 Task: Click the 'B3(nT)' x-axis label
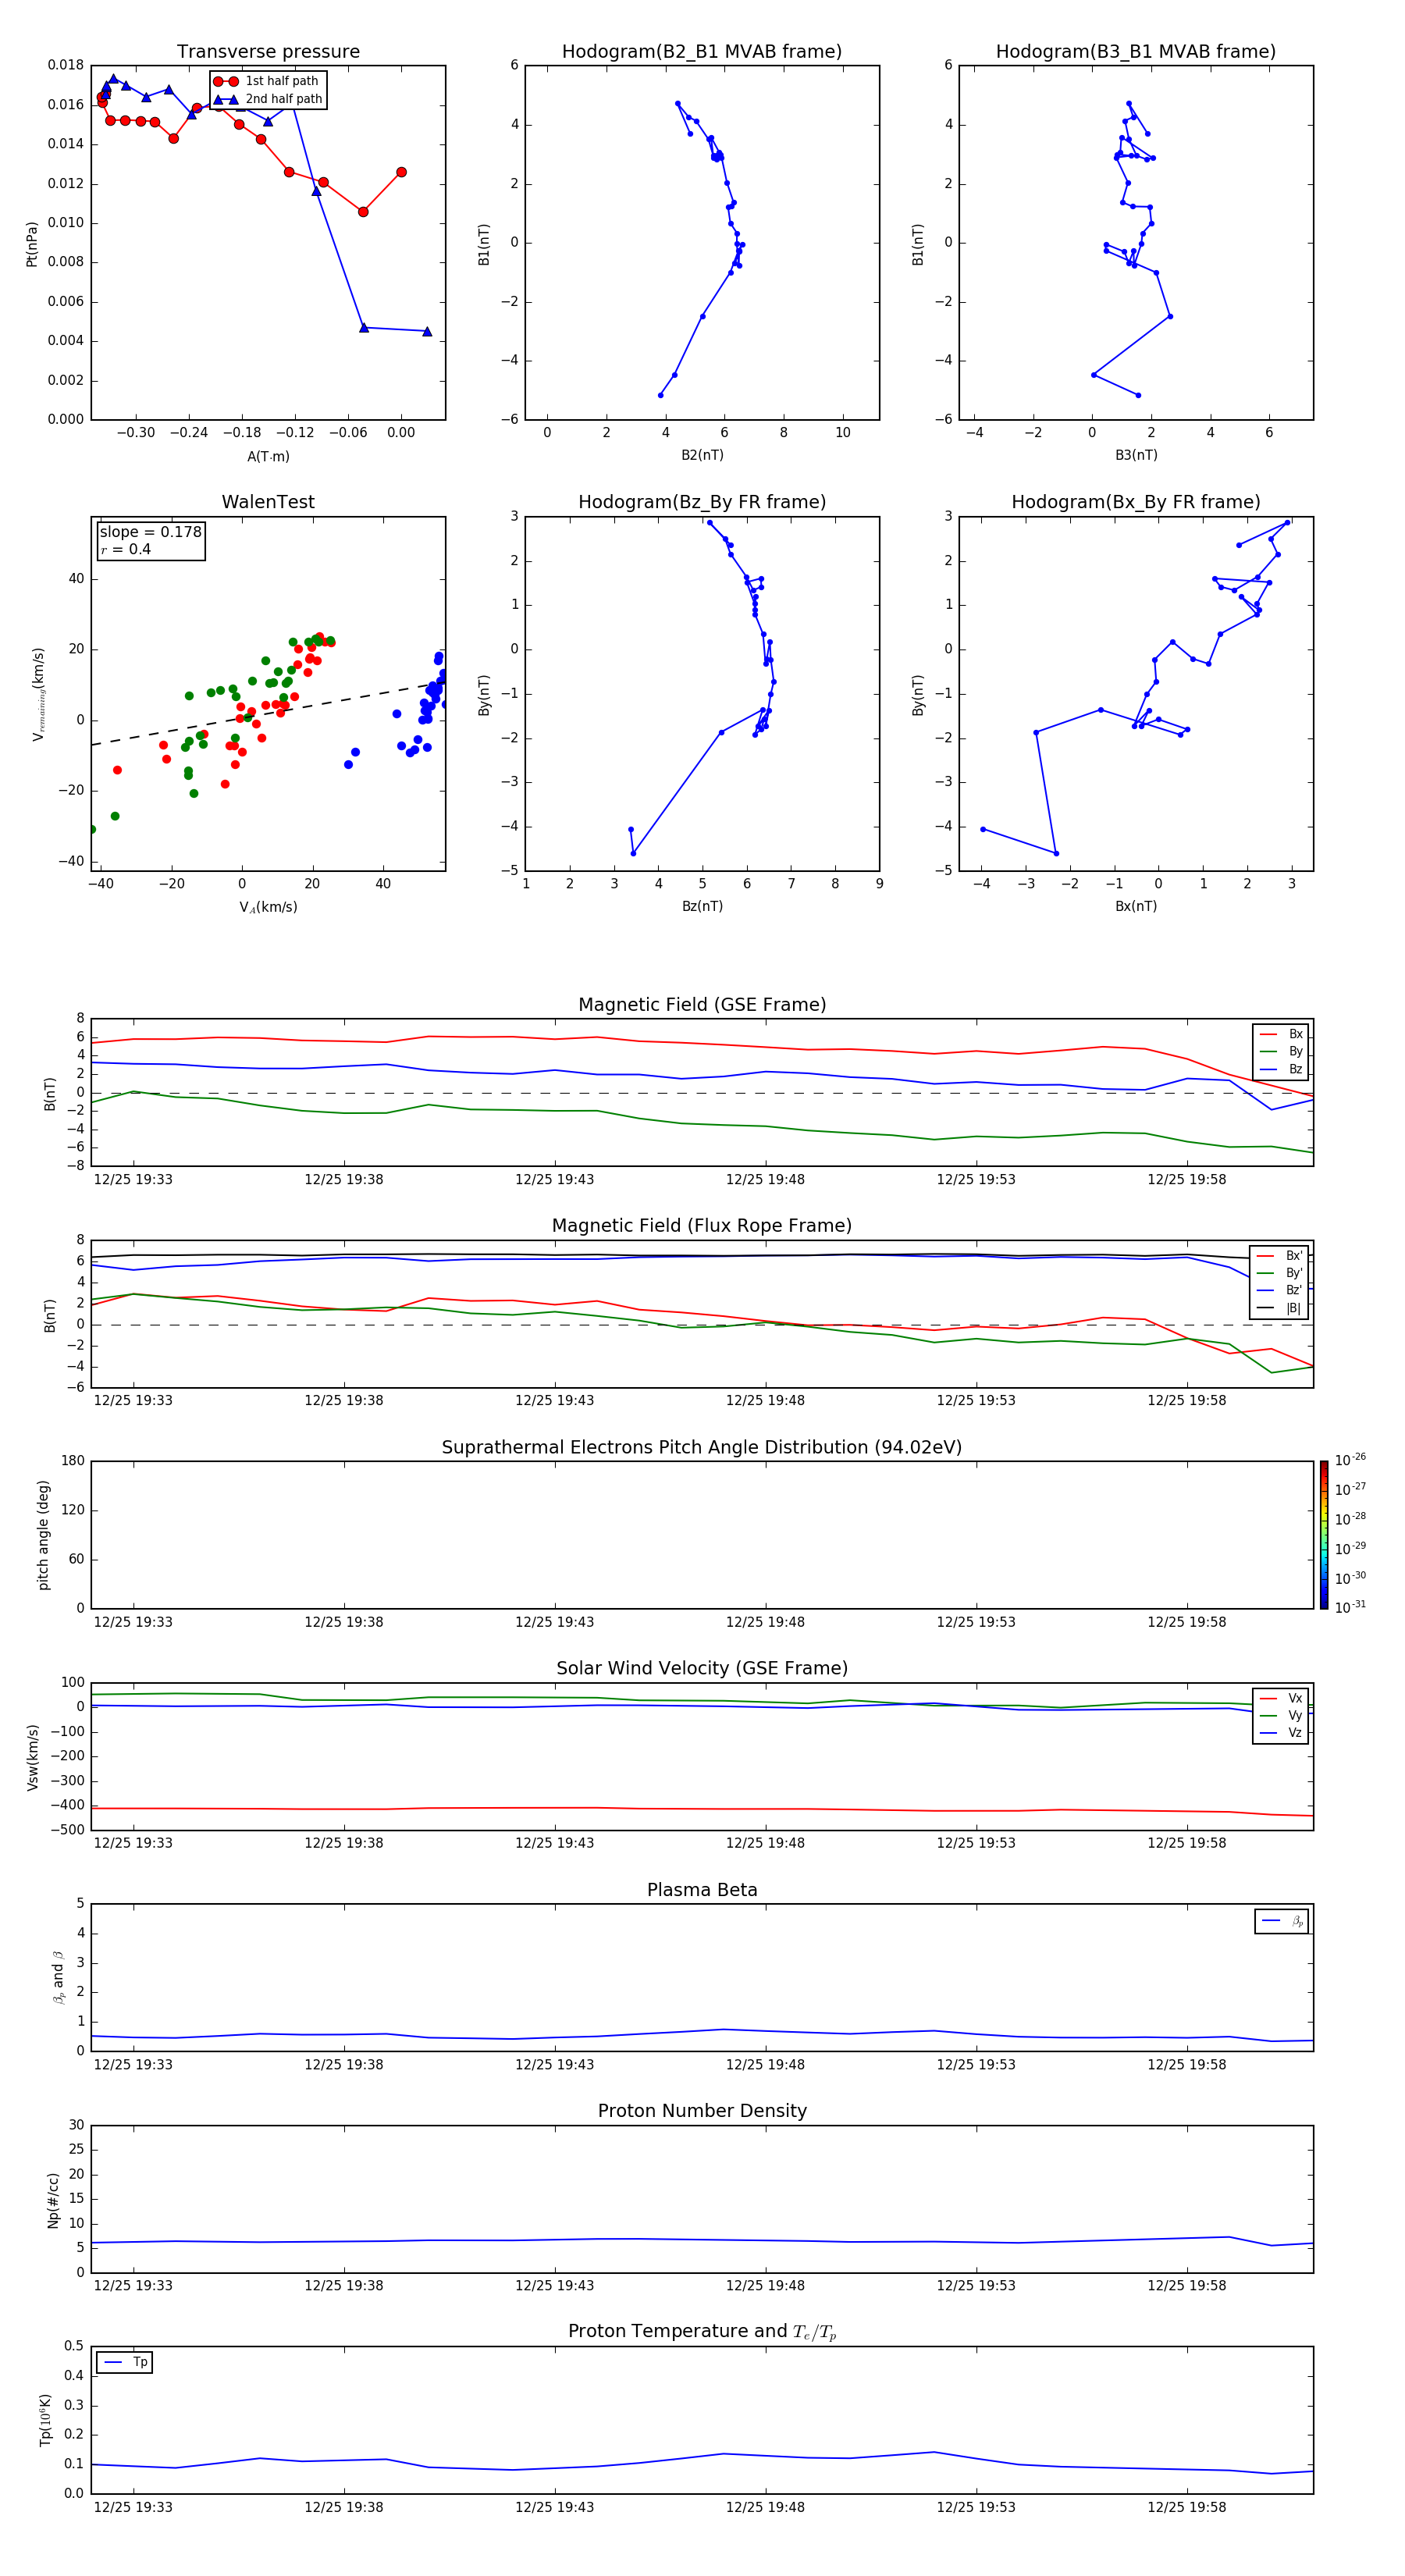coord(1136,455)
